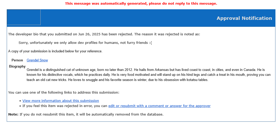View more information about this submission
The height and width of the screenshot is (123, 277).
61,101
